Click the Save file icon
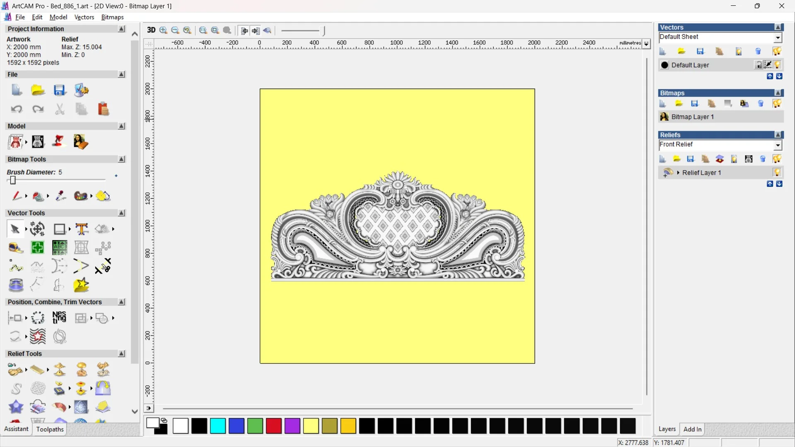The width and height of the screenshot is (795, 447). pyautogui.click(x=60, y=90)
